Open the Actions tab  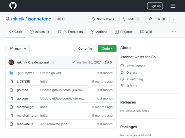click(99, 32)
